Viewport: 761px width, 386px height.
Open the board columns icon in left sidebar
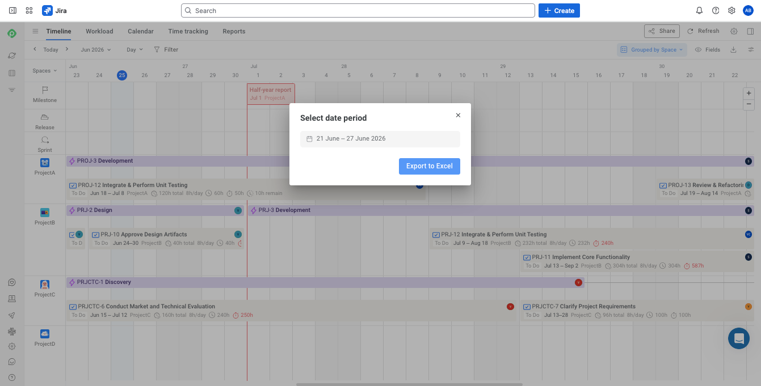(x=12, y=73)
